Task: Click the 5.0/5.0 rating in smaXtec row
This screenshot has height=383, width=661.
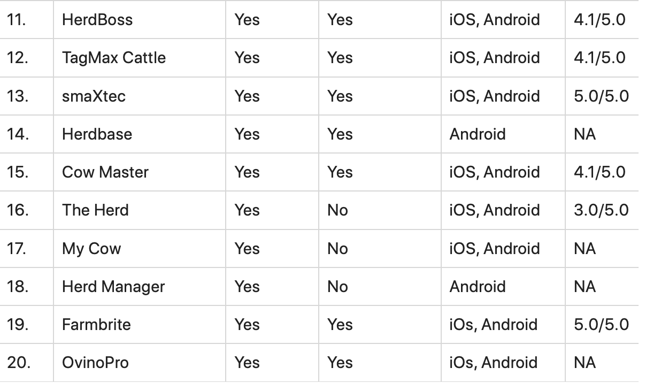Action: pos(601,96)
